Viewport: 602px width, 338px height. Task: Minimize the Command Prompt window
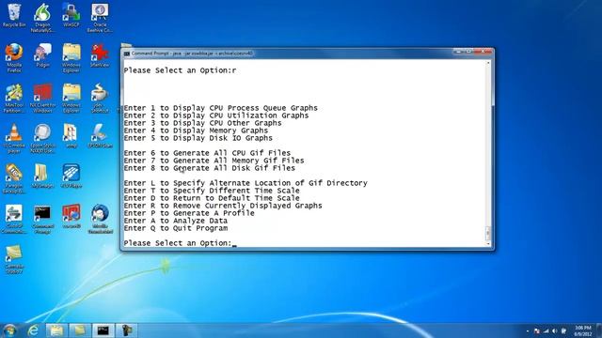[458, 52]
